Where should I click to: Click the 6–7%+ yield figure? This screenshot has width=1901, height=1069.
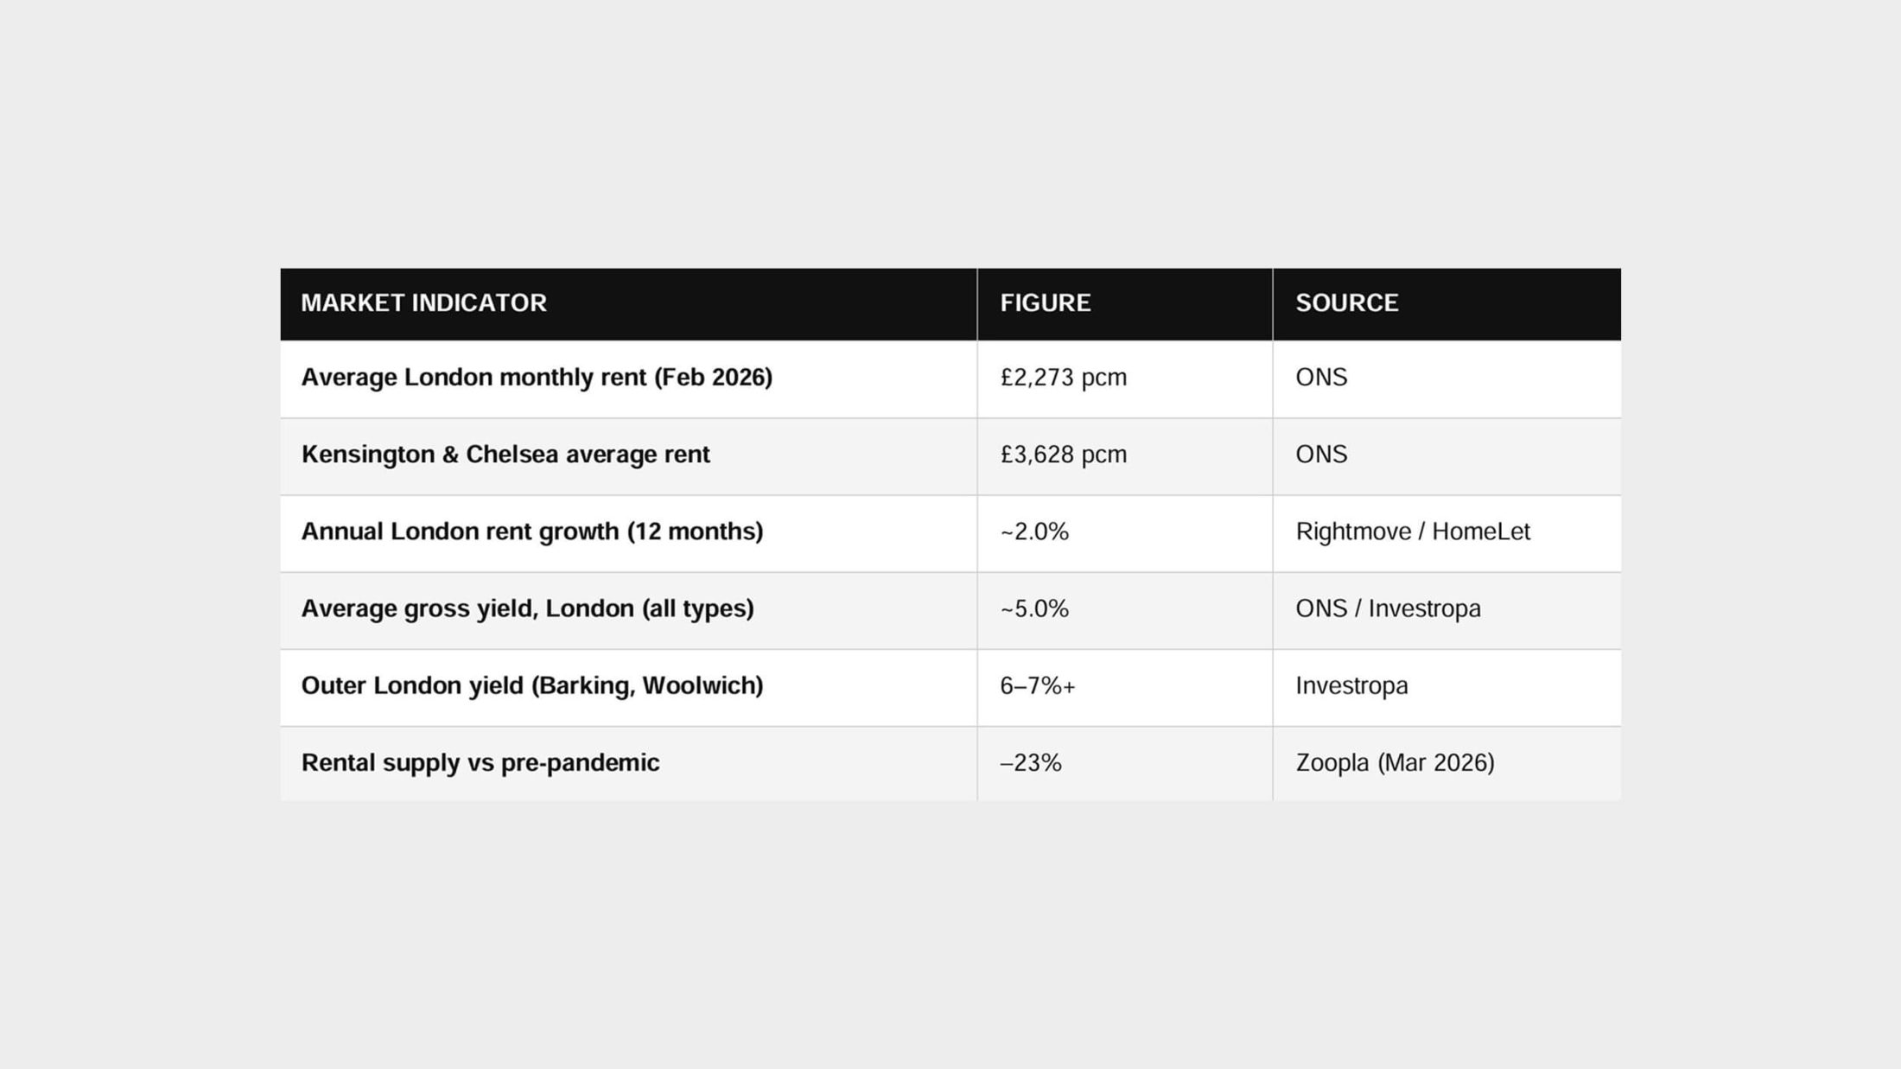click(1038, 686)
